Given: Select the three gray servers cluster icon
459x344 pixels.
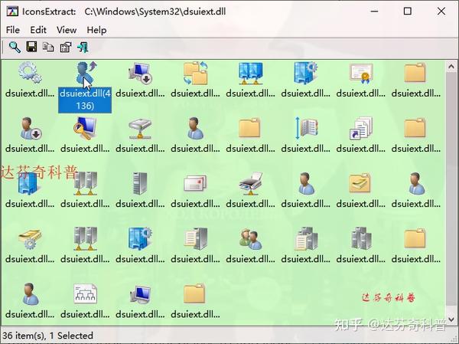Looking at the screenshot, I should click(x=360, y=238).
